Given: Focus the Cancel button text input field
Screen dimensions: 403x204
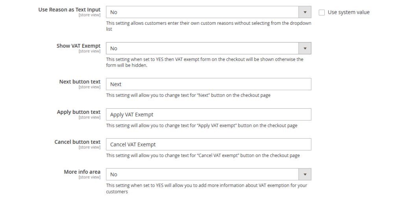Looking at the screenshot, I should point(209,145).
